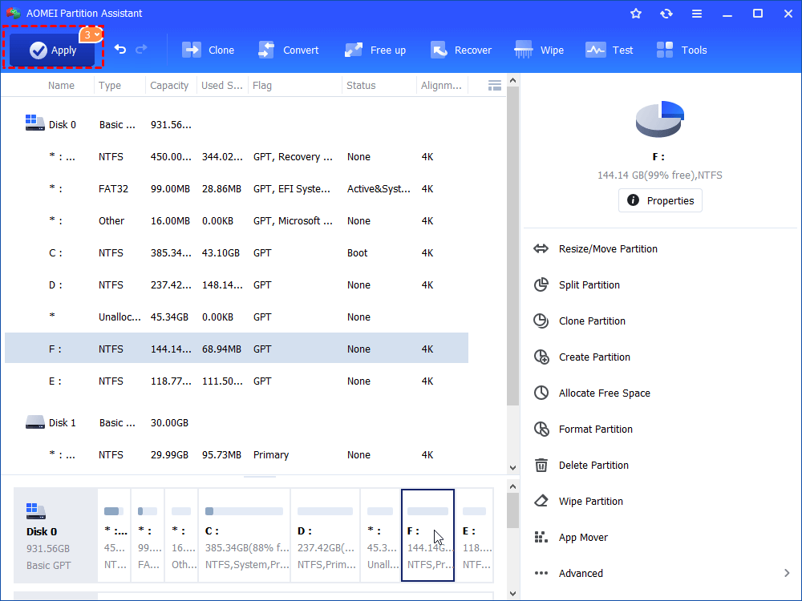Viewport: 802px width, 601px height.
Task: Click the favorites star icon in title bar
Action: [636, 14]
